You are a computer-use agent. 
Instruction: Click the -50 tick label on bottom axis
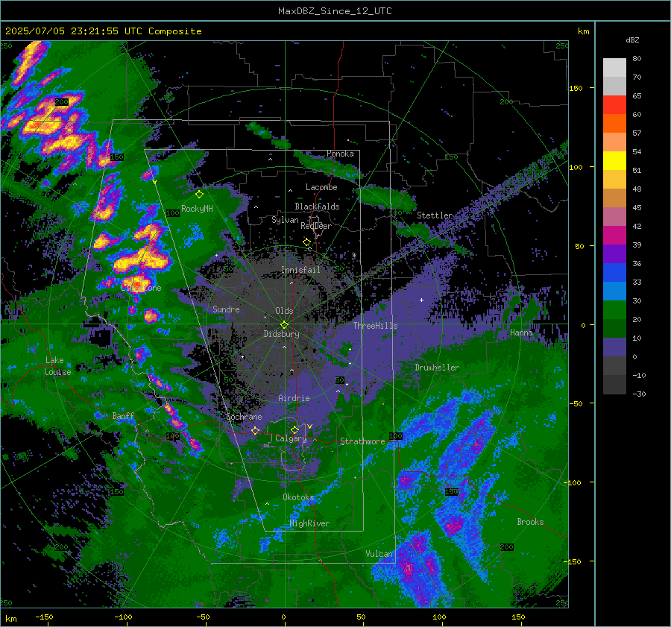point(203,617)
